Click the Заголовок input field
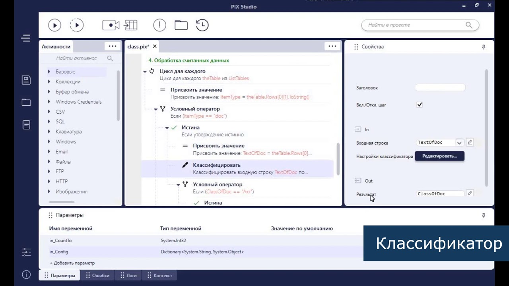Image resolution: width=509 pixels, height=286 pixels. click(x=440, y=88)
